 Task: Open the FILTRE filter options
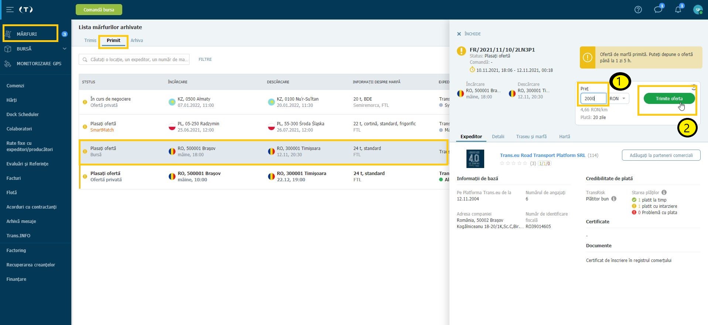coord(205,59)
